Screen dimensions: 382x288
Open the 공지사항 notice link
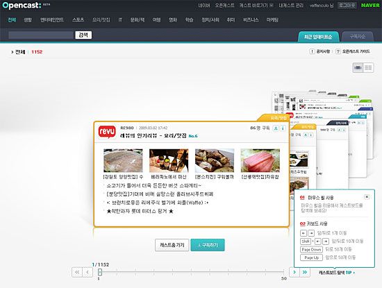coord(319,51)
